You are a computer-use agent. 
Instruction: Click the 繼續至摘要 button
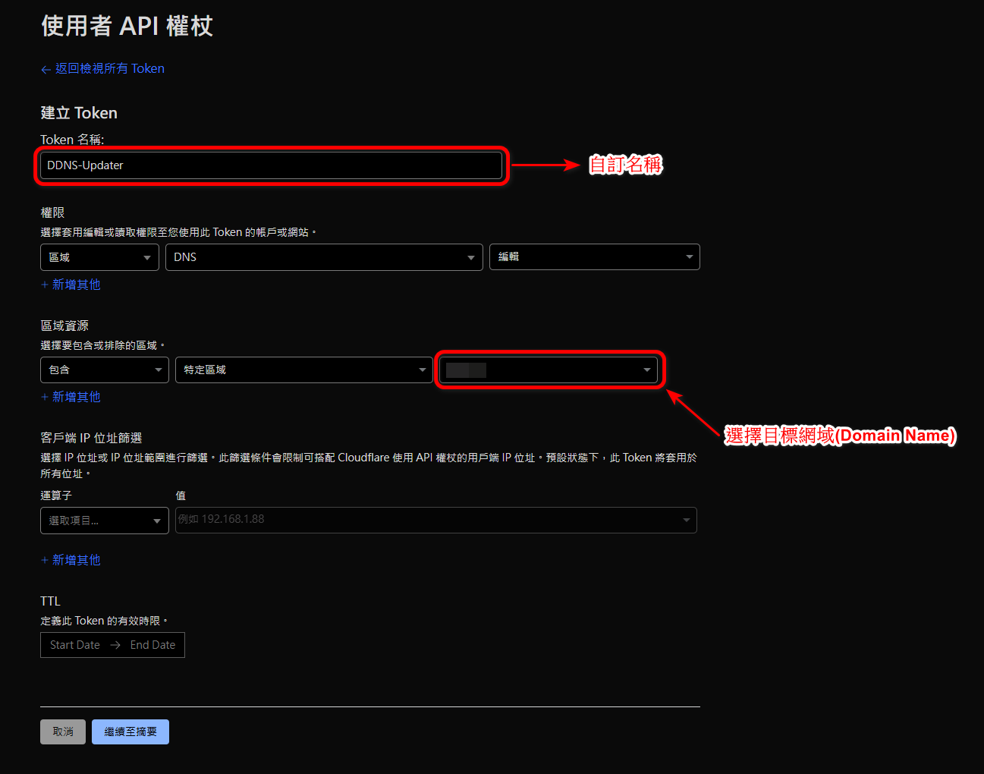pos(130,732)
